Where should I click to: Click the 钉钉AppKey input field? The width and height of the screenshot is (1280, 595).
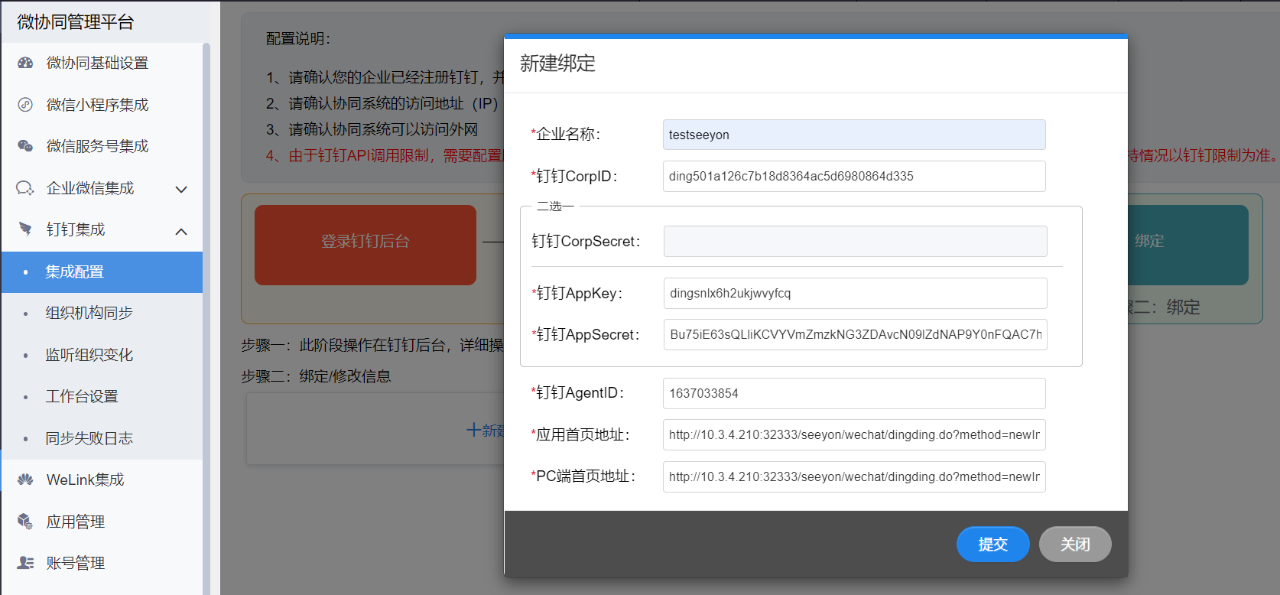click(855, 293)
